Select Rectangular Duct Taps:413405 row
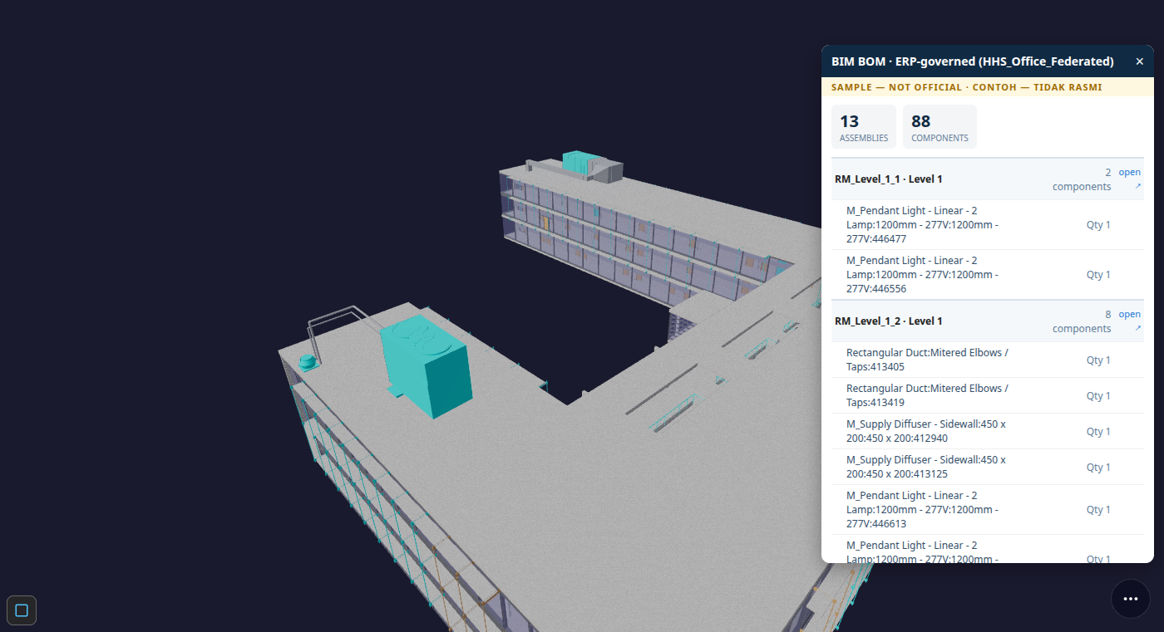The height and width of the screenshot is (632, 1164). coord(988,360)
